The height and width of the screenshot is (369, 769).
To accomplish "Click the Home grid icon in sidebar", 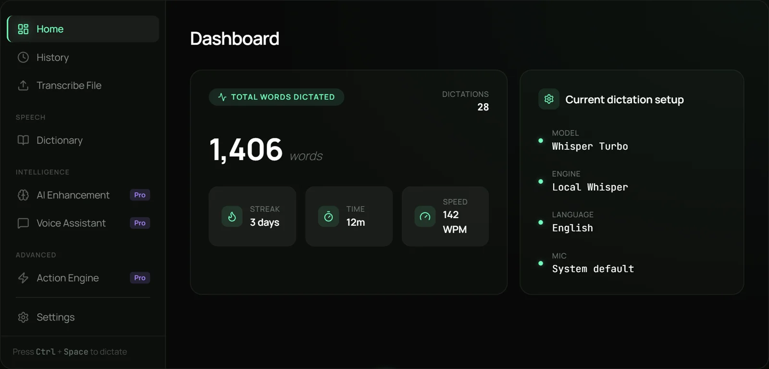I will click(x=23, y=29).
